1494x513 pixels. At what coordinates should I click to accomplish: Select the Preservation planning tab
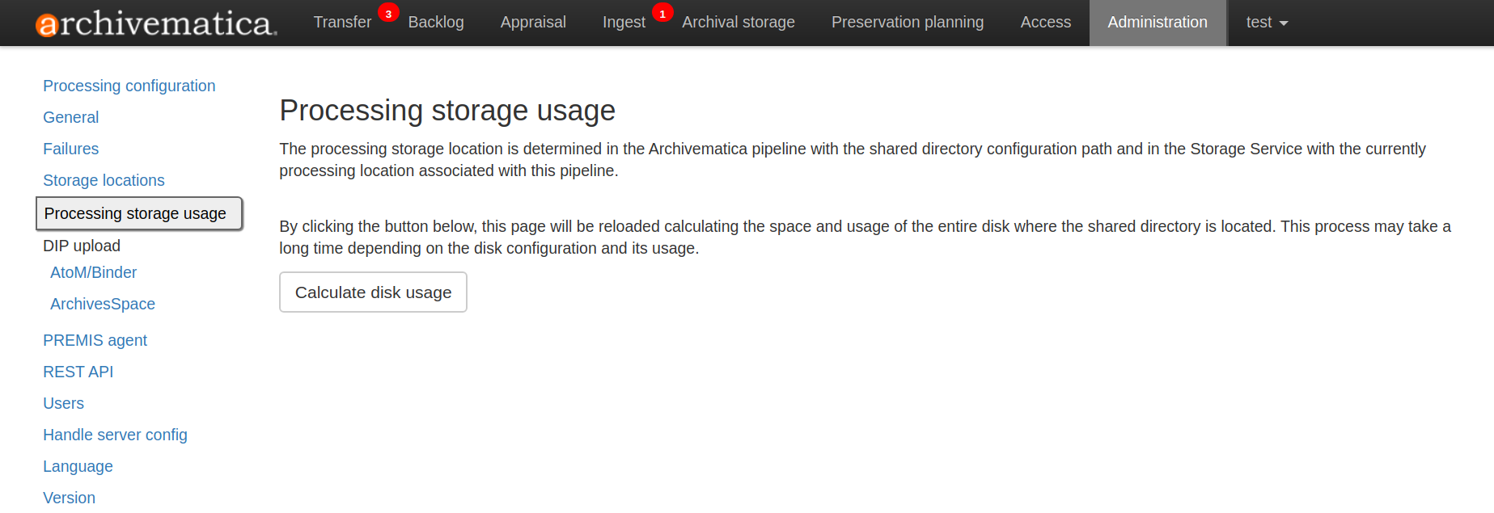click(x=908, y=23)
